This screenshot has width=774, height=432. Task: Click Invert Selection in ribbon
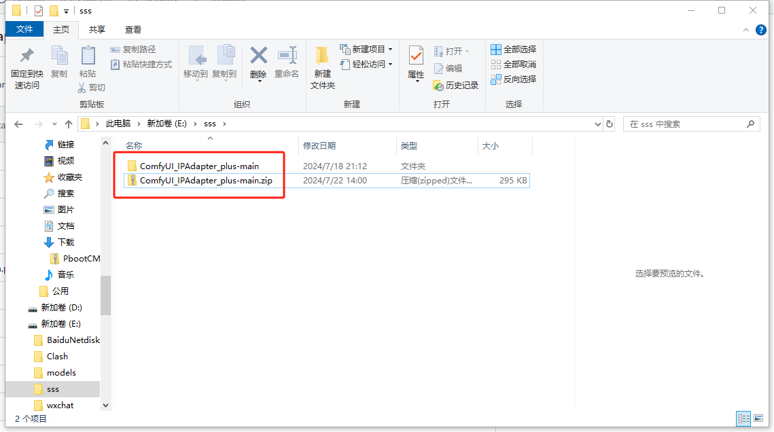[514, 79]
